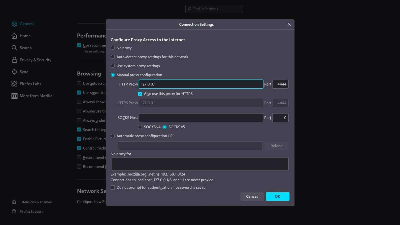Open Extensions & Themes puzzle icon
Viewport: 400px width, 225px height.
pyautogui.click(x=14, y=202)
